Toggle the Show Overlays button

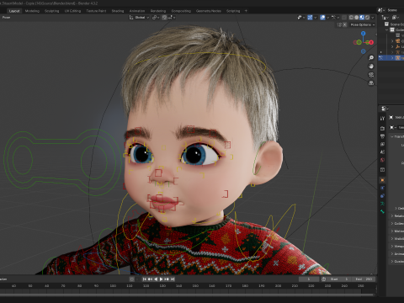coord(322,18)
